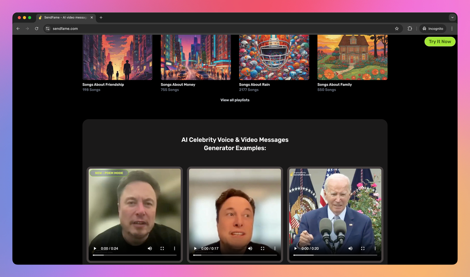Close the SendFame tab
Image resolution: width=470 pixels, height=277 pixels.
click(92, 18)
